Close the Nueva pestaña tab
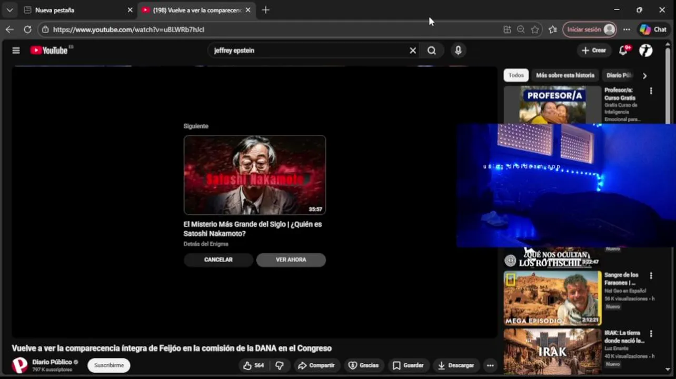 coord(130,10)
